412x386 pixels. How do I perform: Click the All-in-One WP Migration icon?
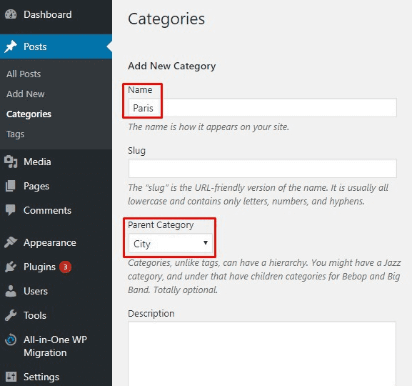[11, 340]
